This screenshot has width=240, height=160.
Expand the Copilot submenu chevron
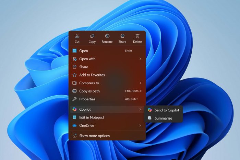pyautogui.click(x=140, y=109)
